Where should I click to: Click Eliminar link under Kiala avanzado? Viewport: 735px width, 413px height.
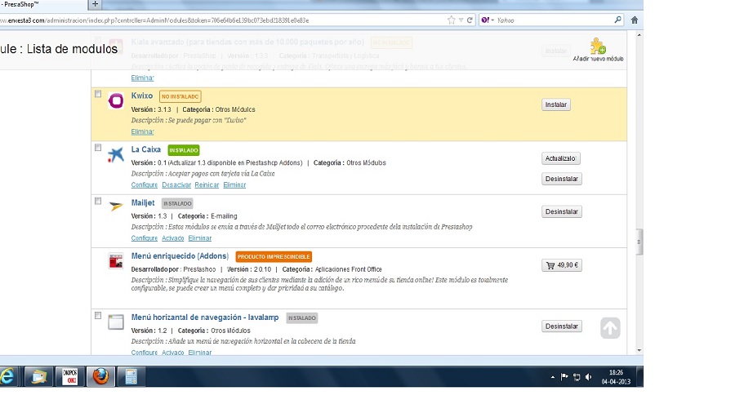(142, 78)
